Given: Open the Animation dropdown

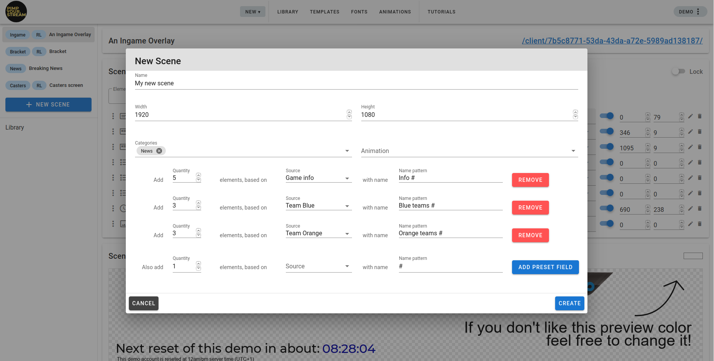Looking at the screenshot, I should coord(469,151).
